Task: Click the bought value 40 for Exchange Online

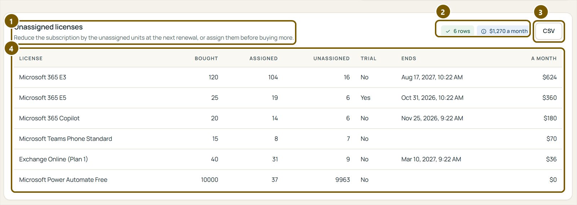Action: click(215, 159)
